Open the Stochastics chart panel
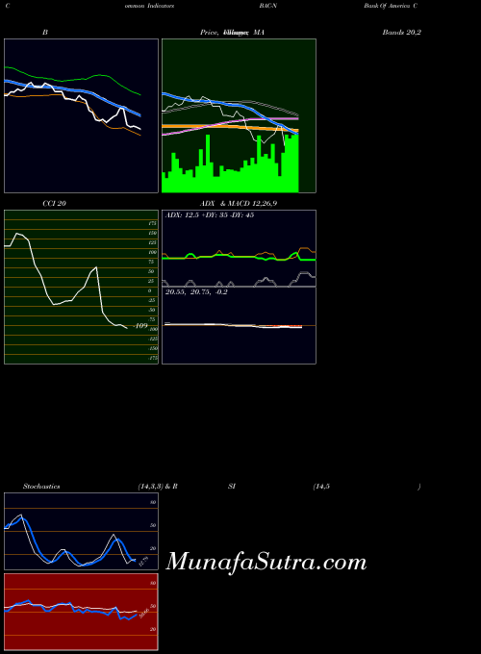 coord(82,531)
